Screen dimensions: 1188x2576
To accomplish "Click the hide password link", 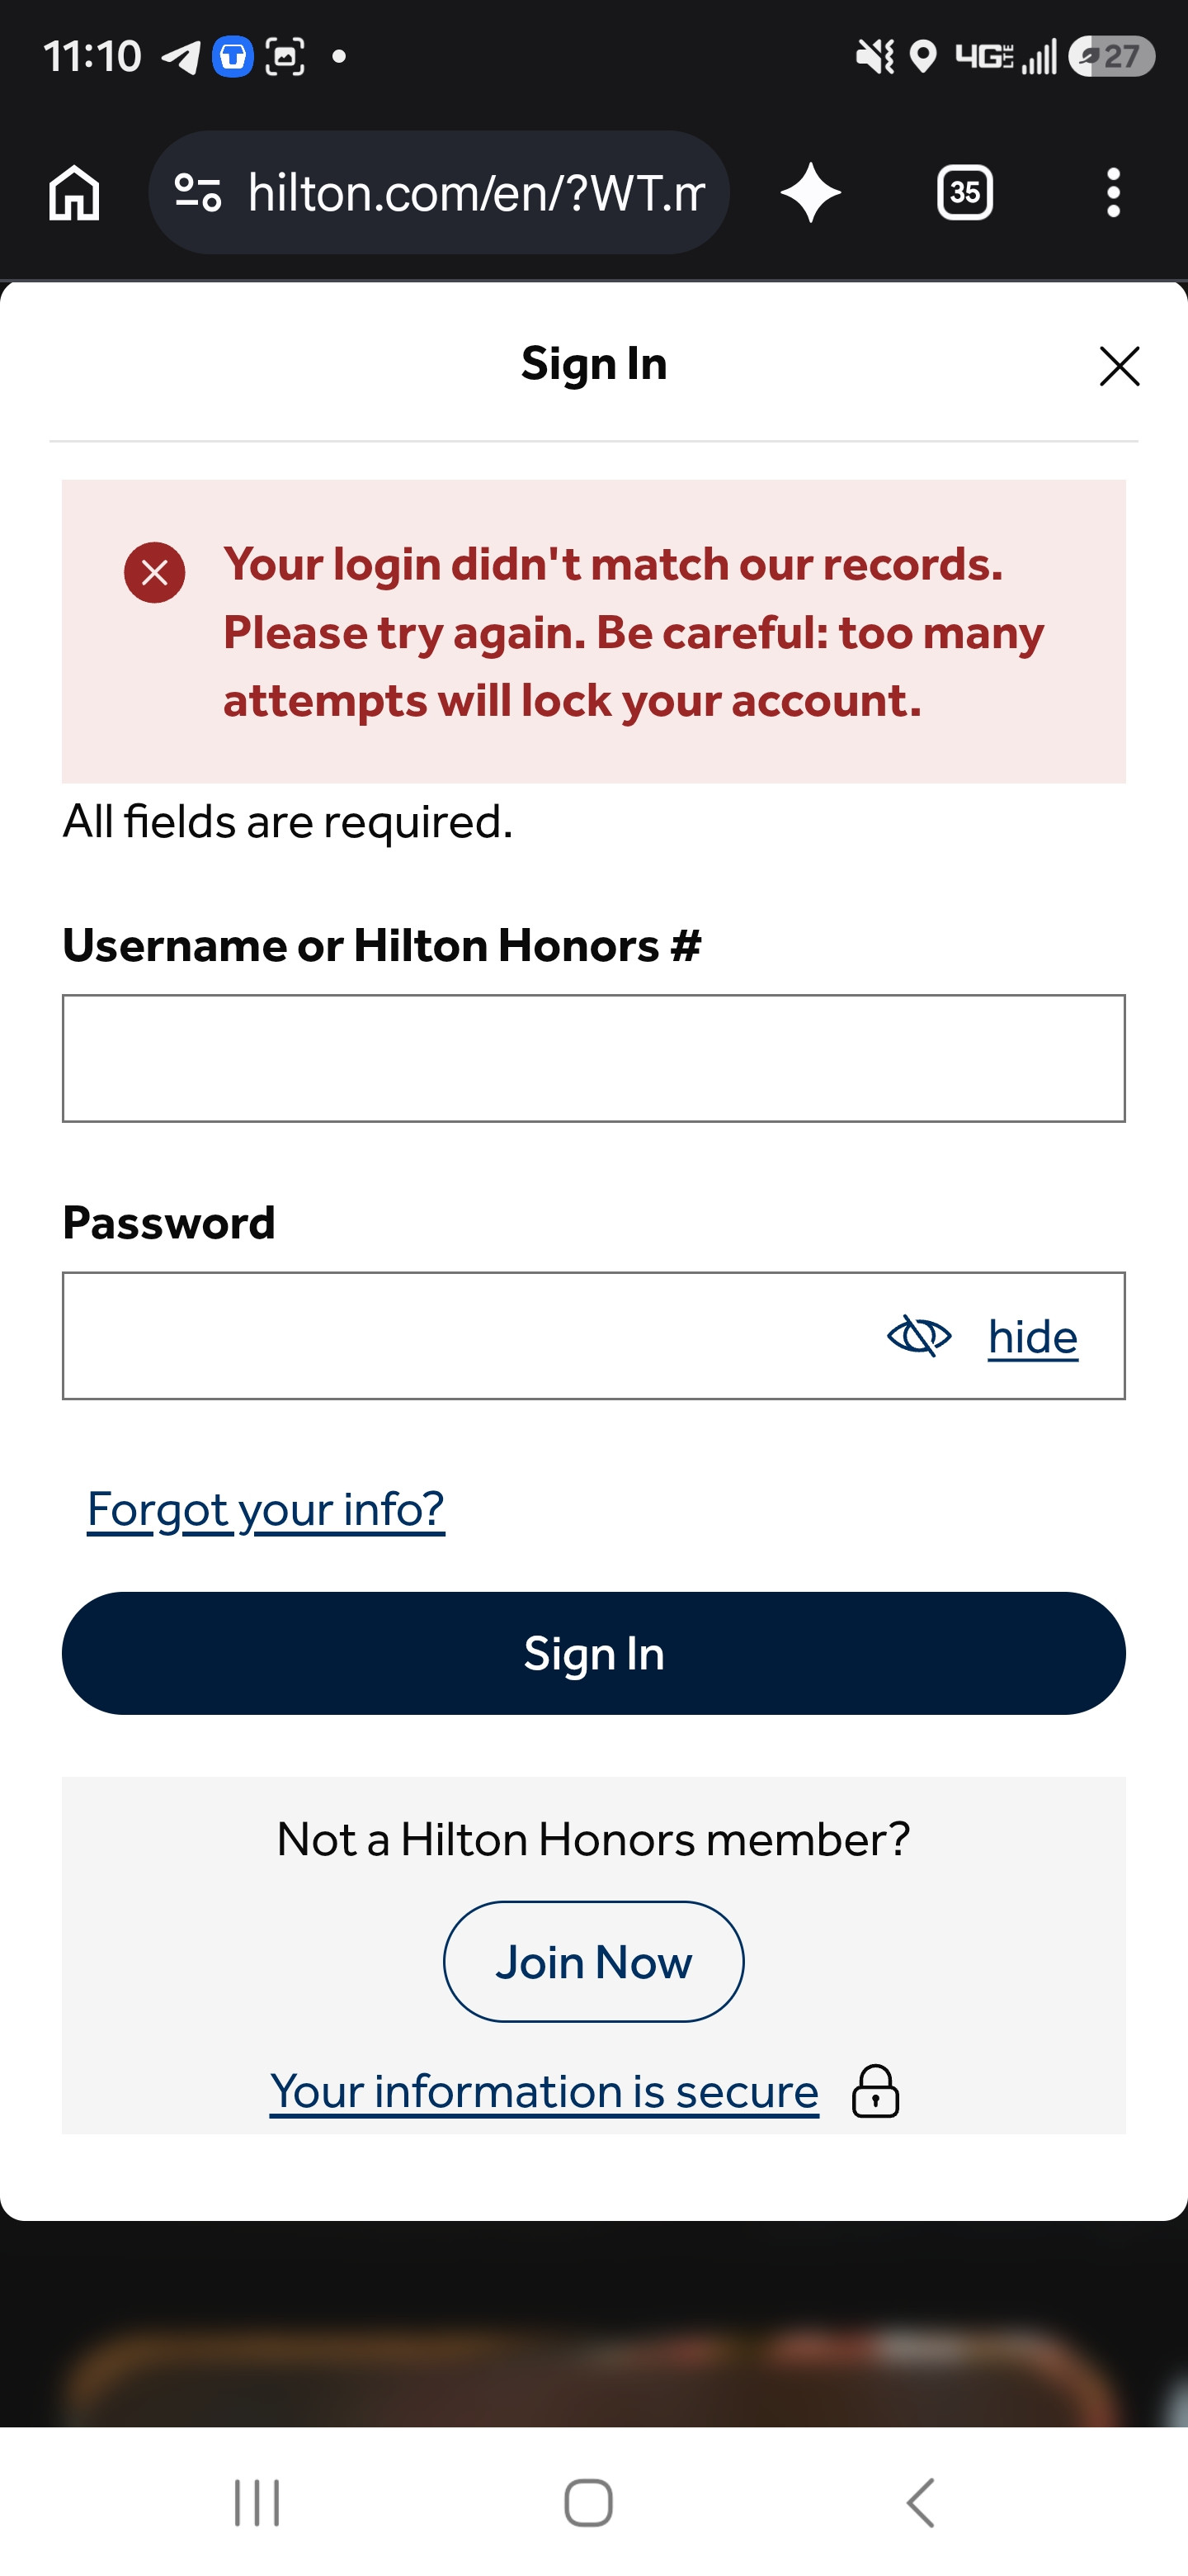I will coord(1032,1337).
